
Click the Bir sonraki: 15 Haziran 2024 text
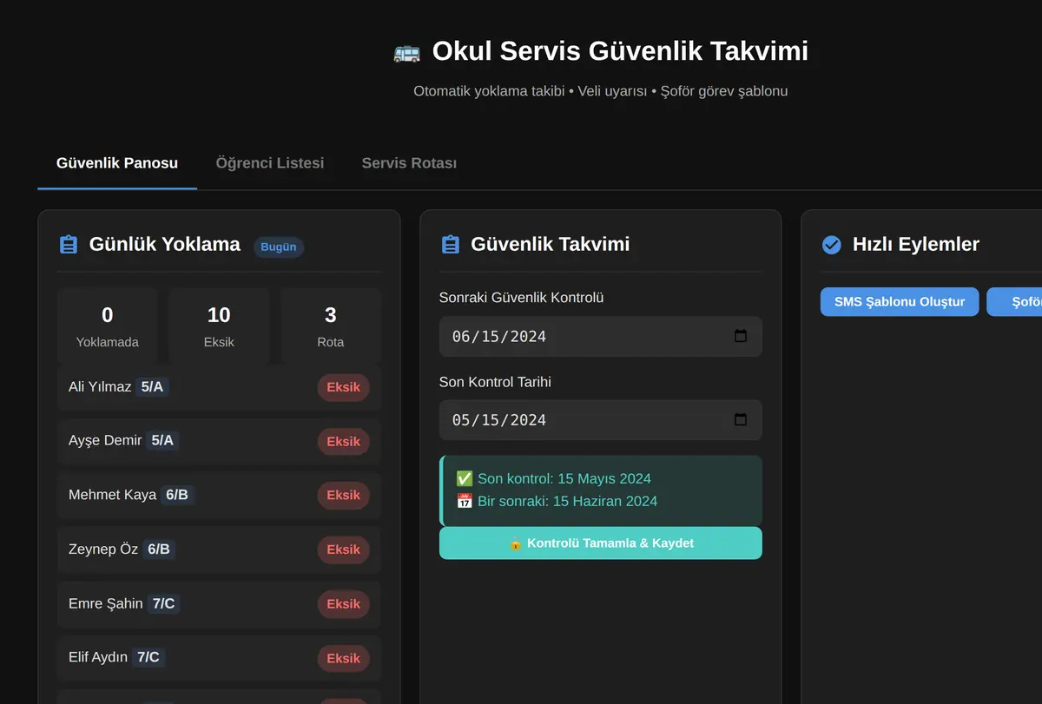point(567,501)
